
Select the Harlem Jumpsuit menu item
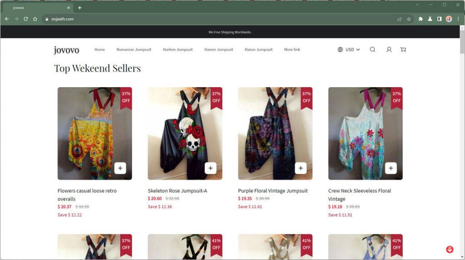(178, 49)
